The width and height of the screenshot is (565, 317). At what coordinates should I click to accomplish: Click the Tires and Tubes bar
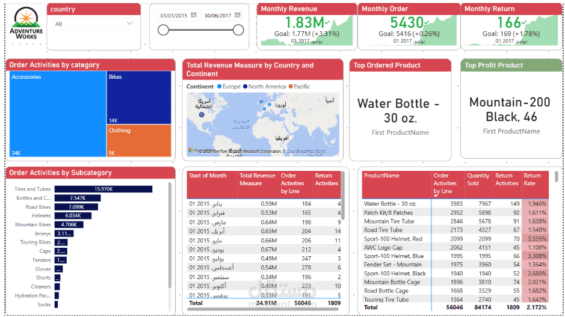[x=103, y=189]
